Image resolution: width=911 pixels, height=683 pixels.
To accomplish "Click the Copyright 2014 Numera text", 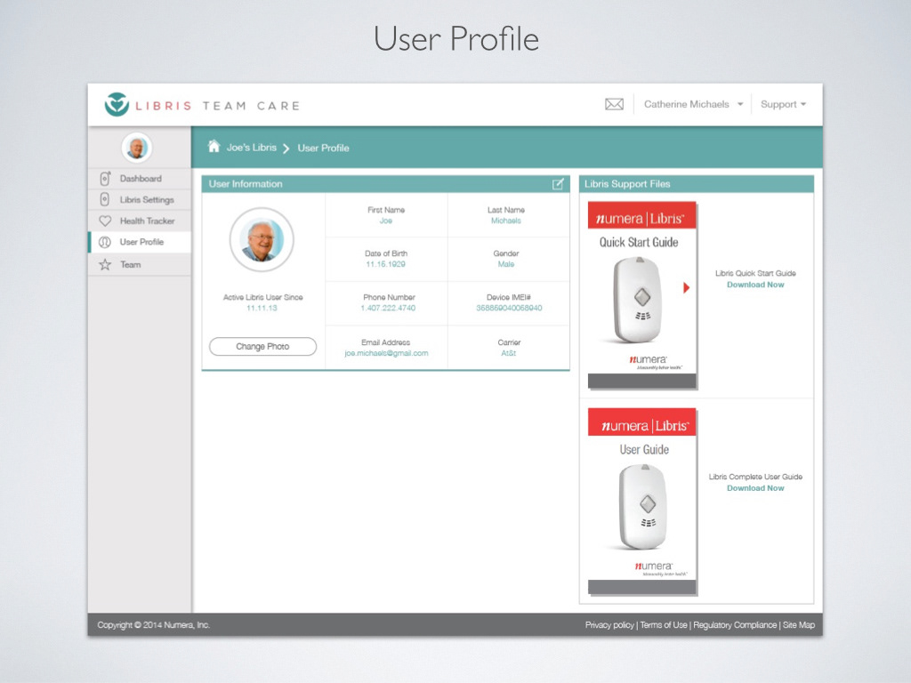I will pyautogui.click(x=153, y=625).
